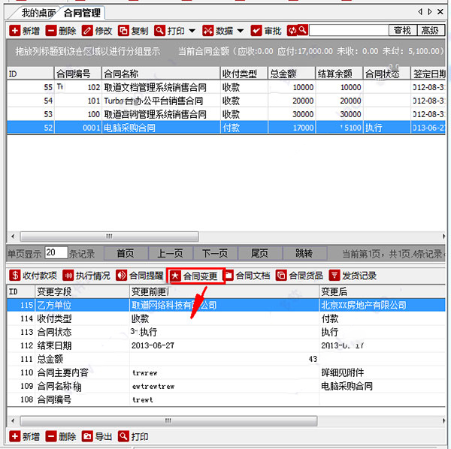451x449 pixels.
Task: Go to 首页 first page
Action: tap(126, 253)
